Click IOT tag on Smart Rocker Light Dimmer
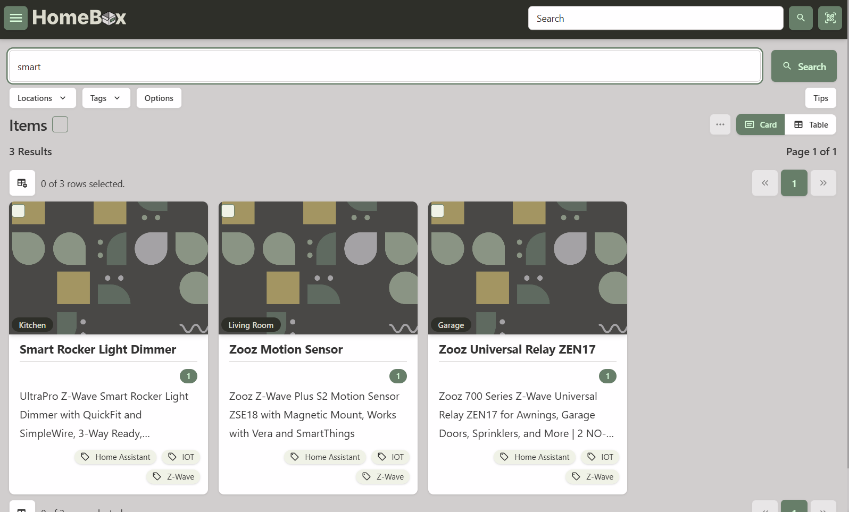This screenshot has height=512, width=849. (x=181, y=457)
